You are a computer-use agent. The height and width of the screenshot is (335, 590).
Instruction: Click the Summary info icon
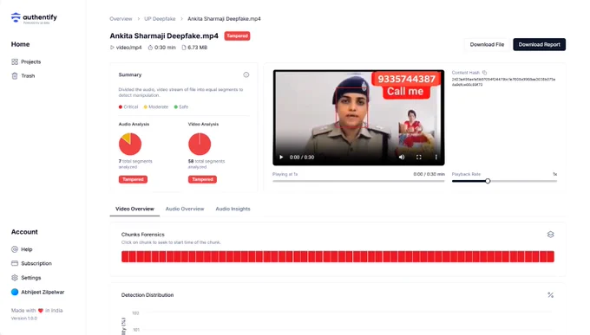coord(246,74)
